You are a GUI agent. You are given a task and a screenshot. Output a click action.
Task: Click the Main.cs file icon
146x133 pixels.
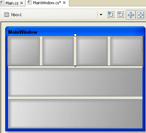click(x=2, y=3)
